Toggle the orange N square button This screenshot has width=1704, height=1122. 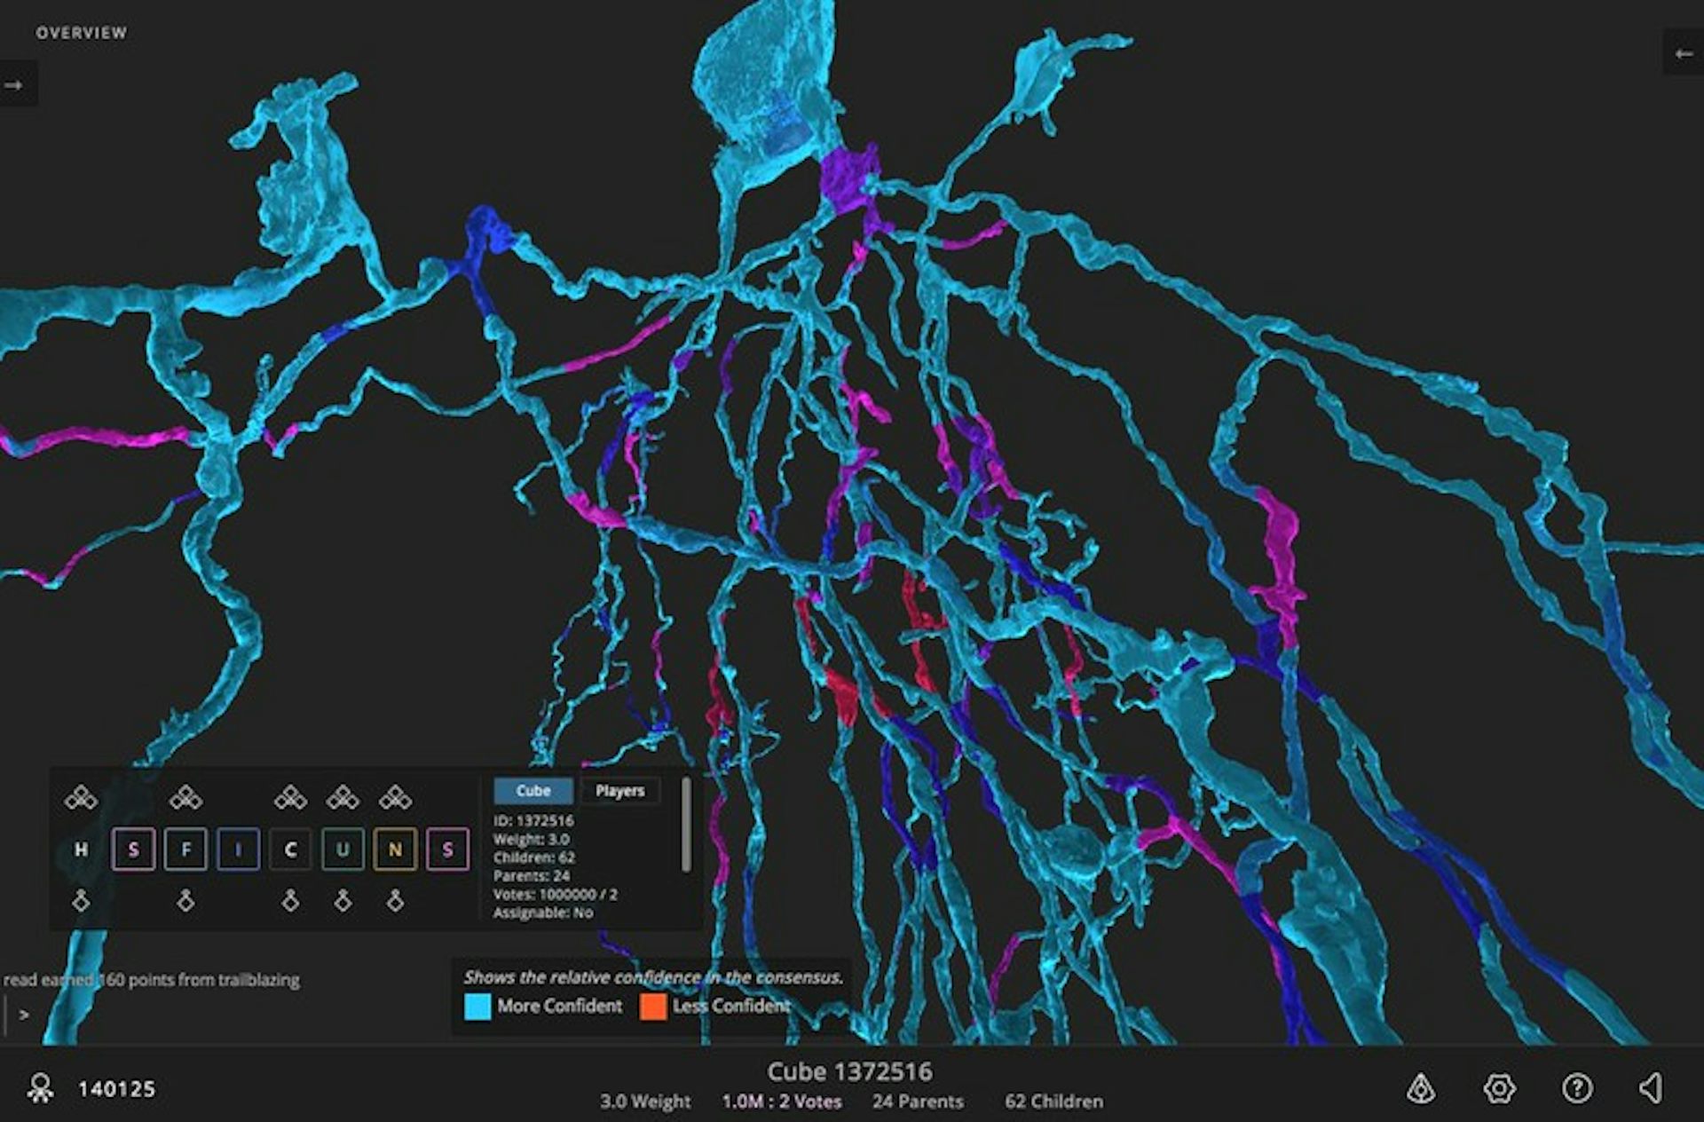395,849
